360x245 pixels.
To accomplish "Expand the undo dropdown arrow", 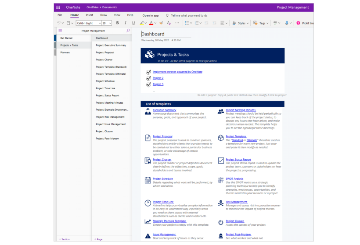I will click(63, 23).
